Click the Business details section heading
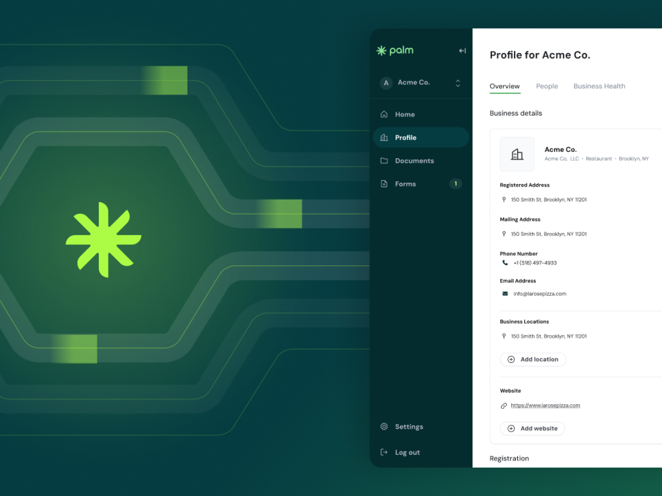The height and width of the screenshot is (496, 662). pos(516,113)
